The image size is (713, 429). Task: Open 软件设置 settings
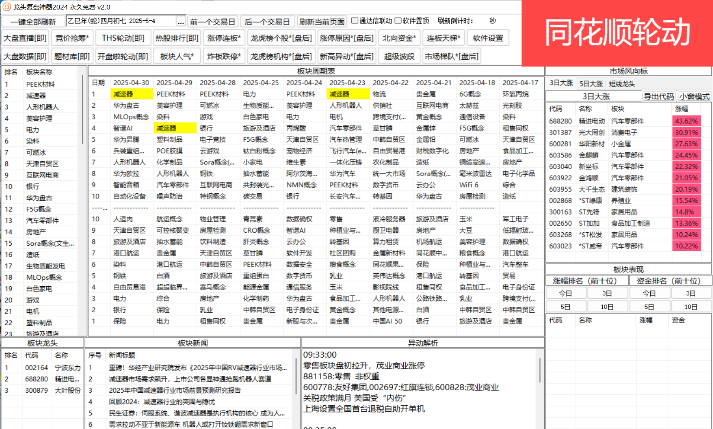pyautogui.click(x=488, y=38)
